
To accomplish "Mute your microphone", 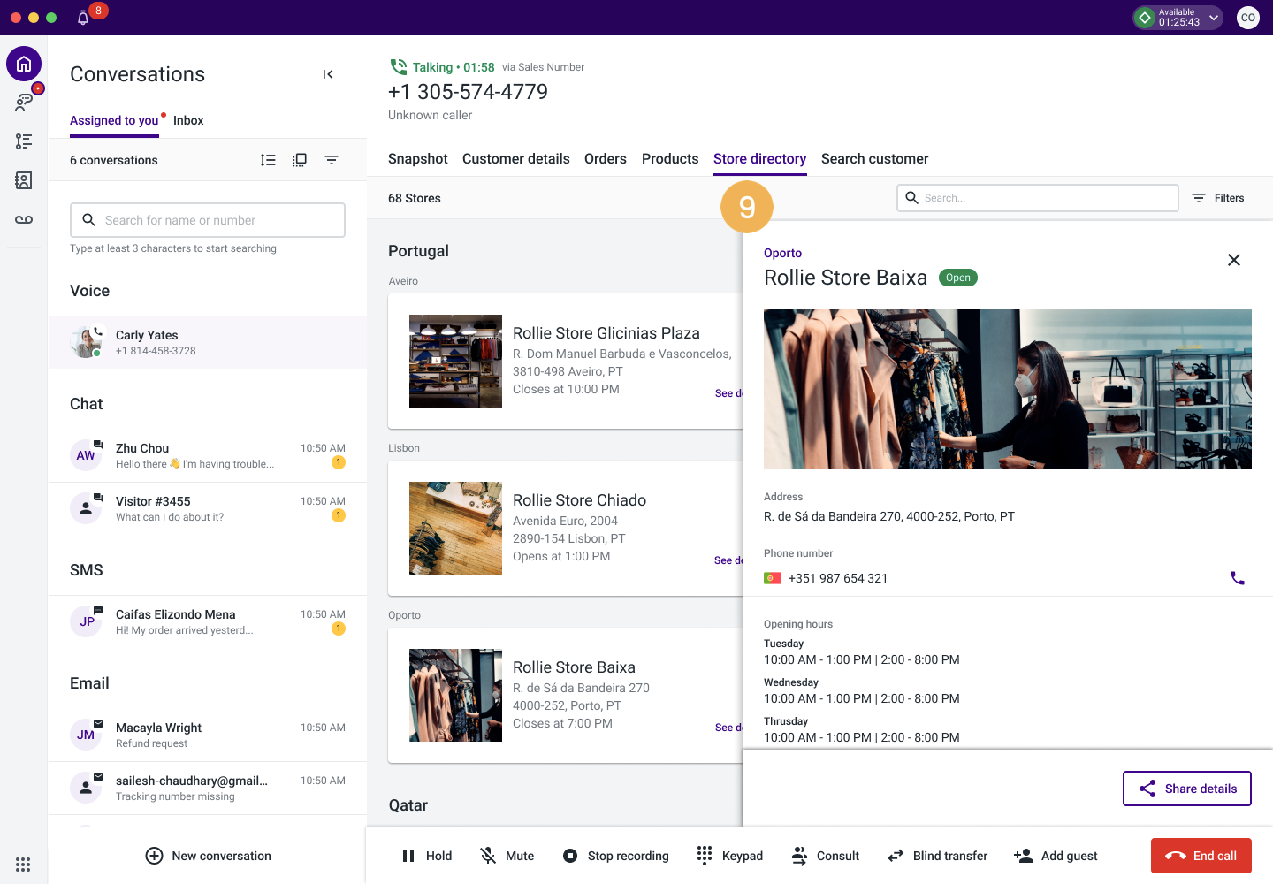I will click(x=506, y=855).
